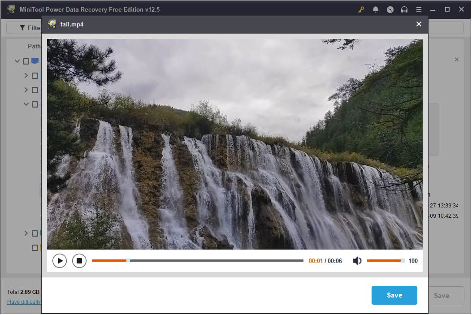The height and width of the screenshot is (315, 472).
Task: Click the volume value 100
Action: [413, 261]
